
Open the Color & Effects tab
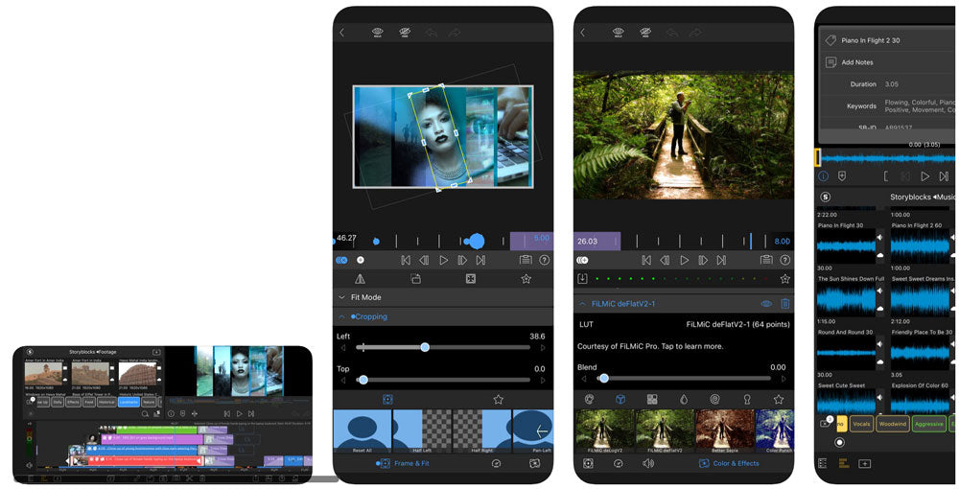(x=729, y=463)
